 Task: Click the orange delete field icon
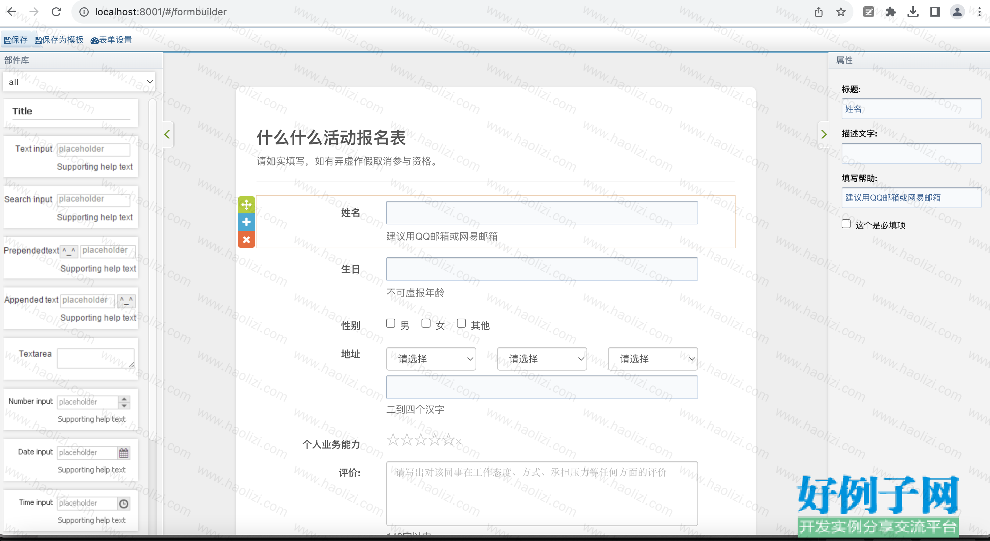point(246,240)
